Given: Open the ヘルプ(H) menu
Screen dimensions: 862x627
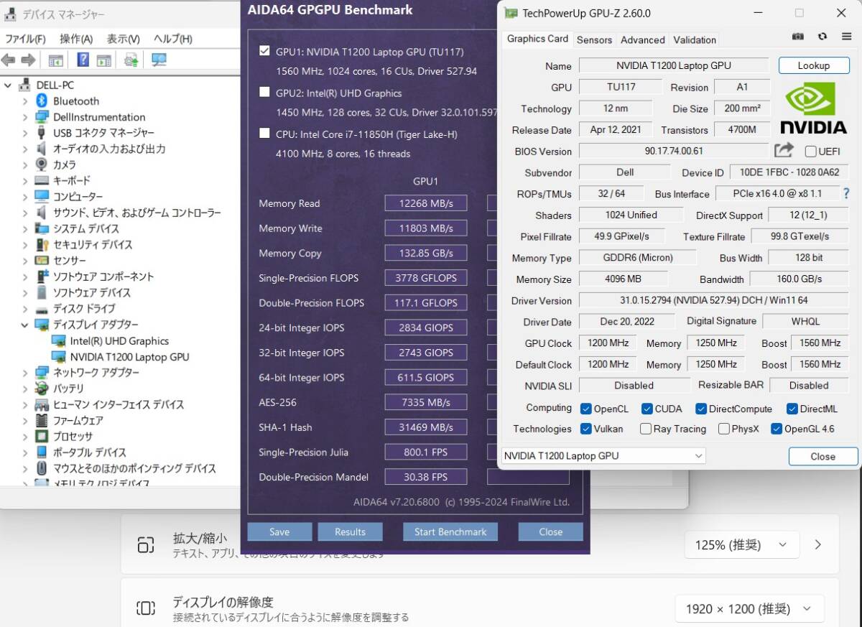Looking at the screenshot, I should [x=173, y=39].
